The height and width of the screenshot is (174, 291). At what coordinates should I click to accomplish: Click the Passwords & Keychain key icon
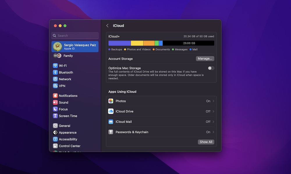click(111, 132)
